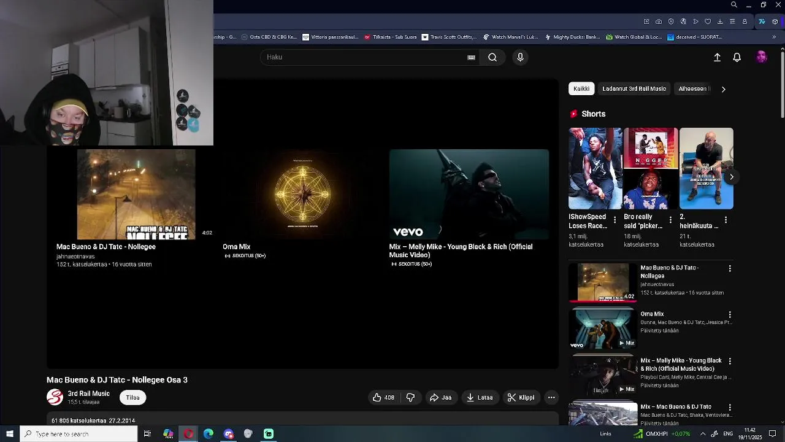This screenshot has width=785, height=442.
Task: Open options for 'Bro really said' short
Action: pyautogui.click(x=670, y=220)
